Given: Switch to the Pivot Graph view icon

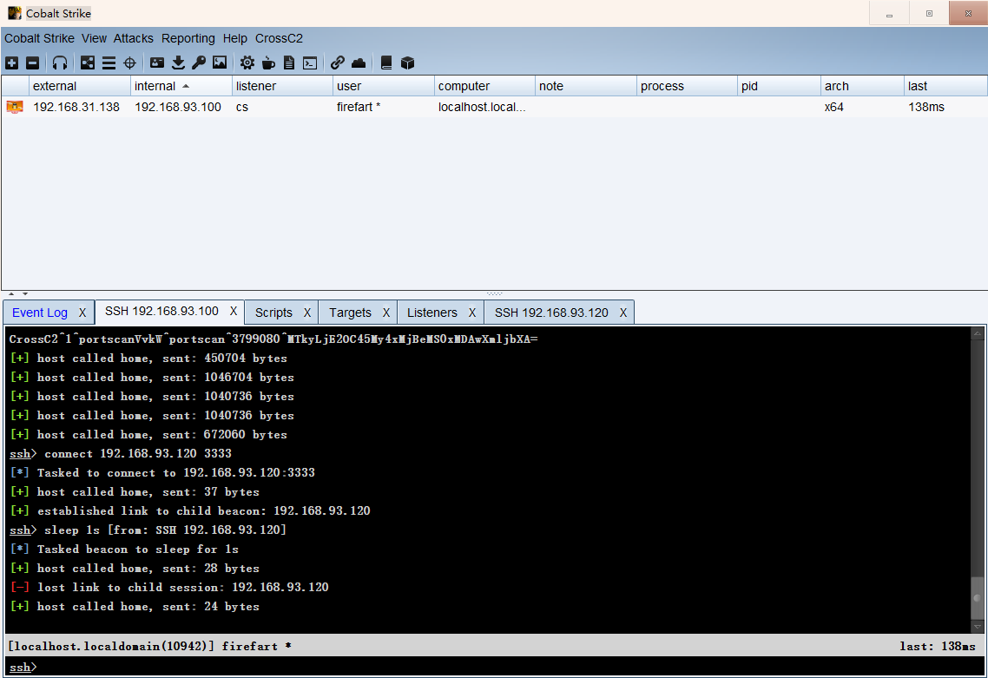Looking at the screenshot, I should [x=88, y=63].
